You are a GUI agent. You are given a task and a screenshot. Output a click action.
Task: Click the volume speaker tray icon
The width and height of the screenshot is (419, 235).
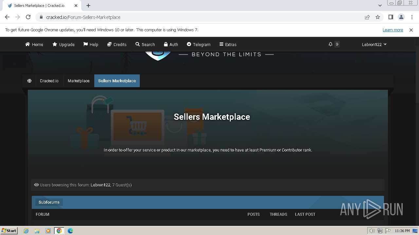[x=372, y=231]
